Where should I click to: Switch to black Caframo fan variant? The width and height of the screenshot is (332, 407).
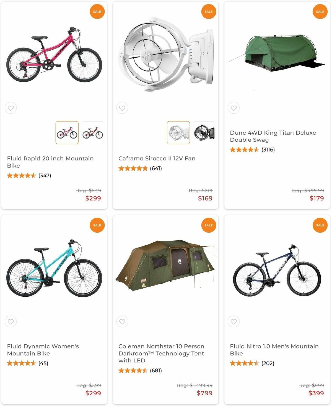click(204, 133)
